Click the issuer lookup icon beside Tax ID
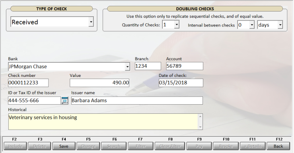The image size is (294, 153). pos(65,101)
